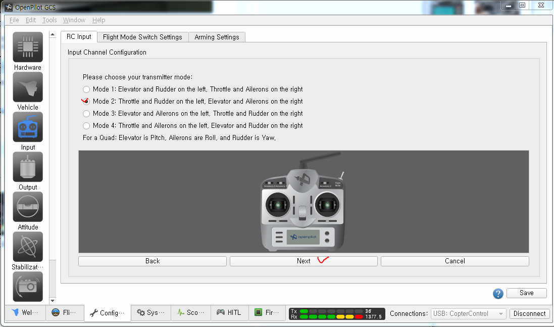Minimize the OpenPilot GCS window
The image size is (554, 327).
(x=509, y=6)
